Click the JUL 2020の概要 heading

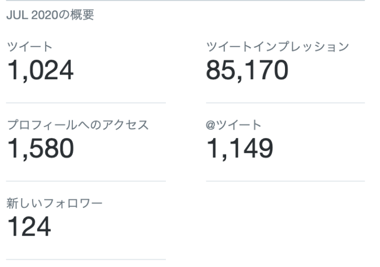point(50,15)
